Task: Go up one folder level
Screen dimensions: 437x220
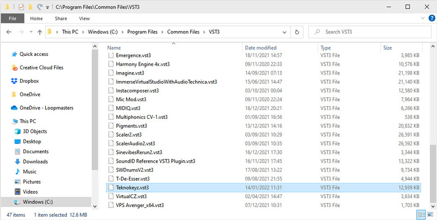Action: (39, 32)
